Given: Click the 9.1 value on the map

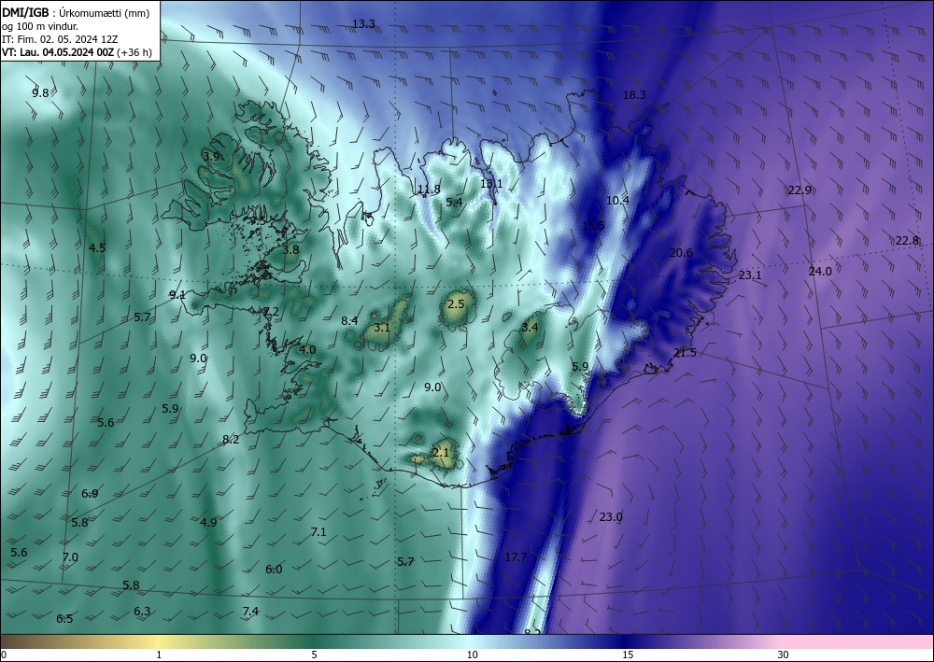Looking at the screenshot, I should pyautogui.click(x=177, y=295).
